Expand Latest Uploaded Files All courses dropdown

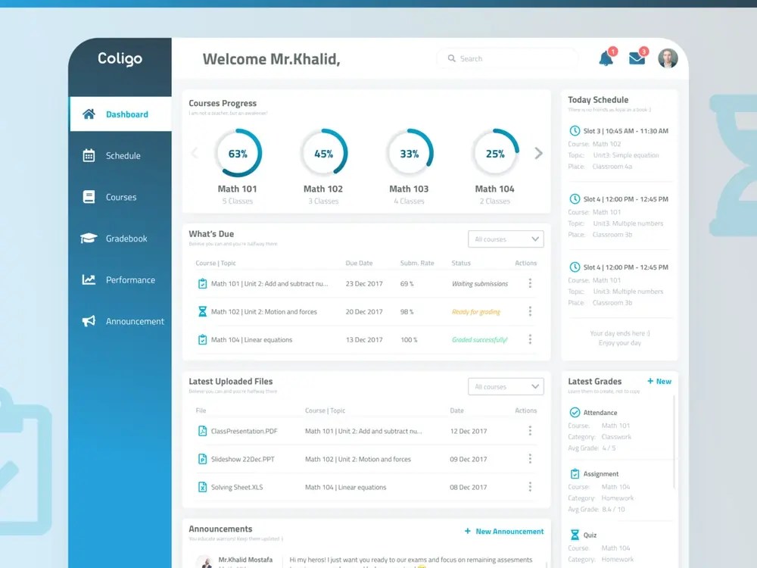click(x=506, y=387)
